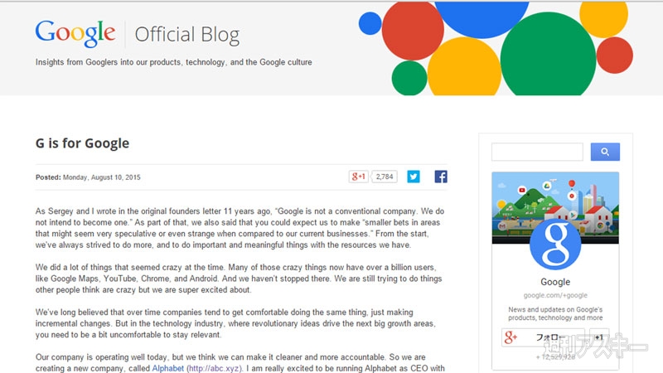Click the 'Google' name in the sidebar card
The height and width of the screenshot is (373, 663).
[555, 283]
